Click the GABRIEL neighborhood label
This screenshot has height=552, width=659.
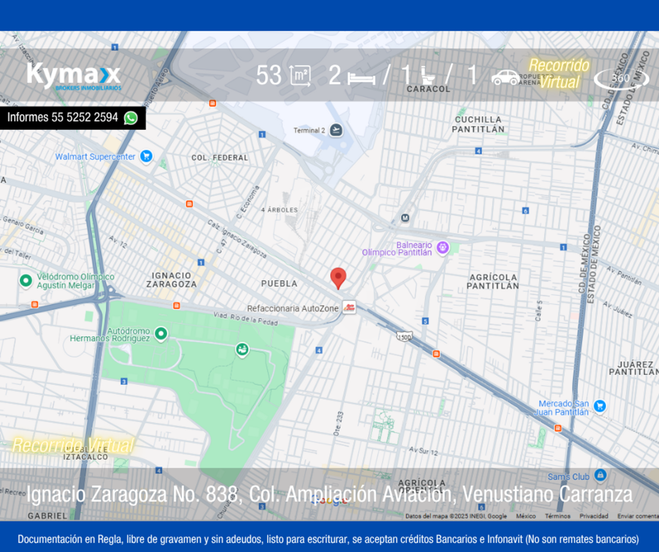coord(47,516)
